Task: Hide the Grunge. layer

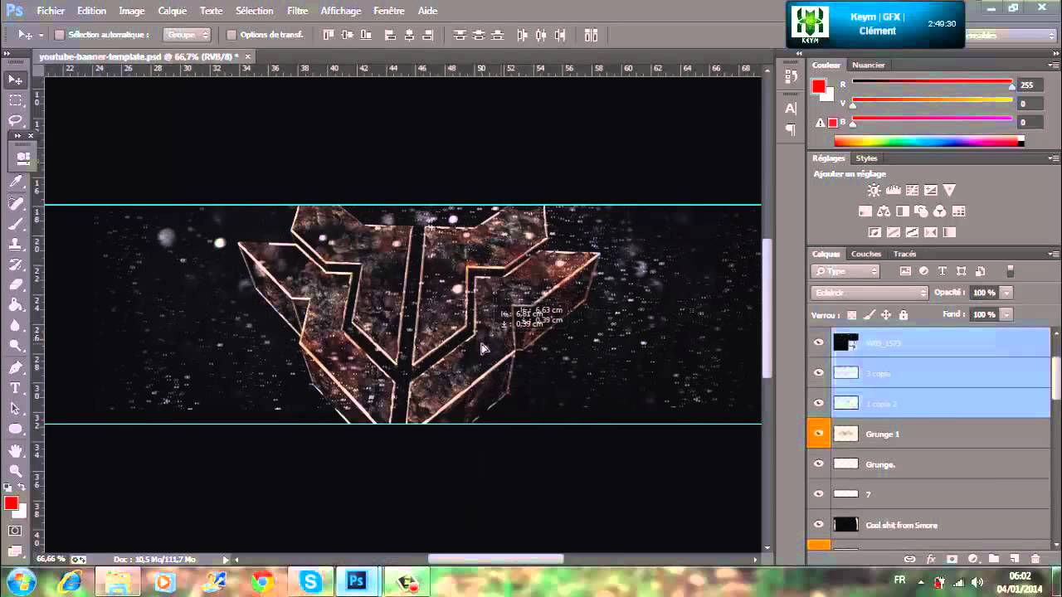Action: pos(819,464)
